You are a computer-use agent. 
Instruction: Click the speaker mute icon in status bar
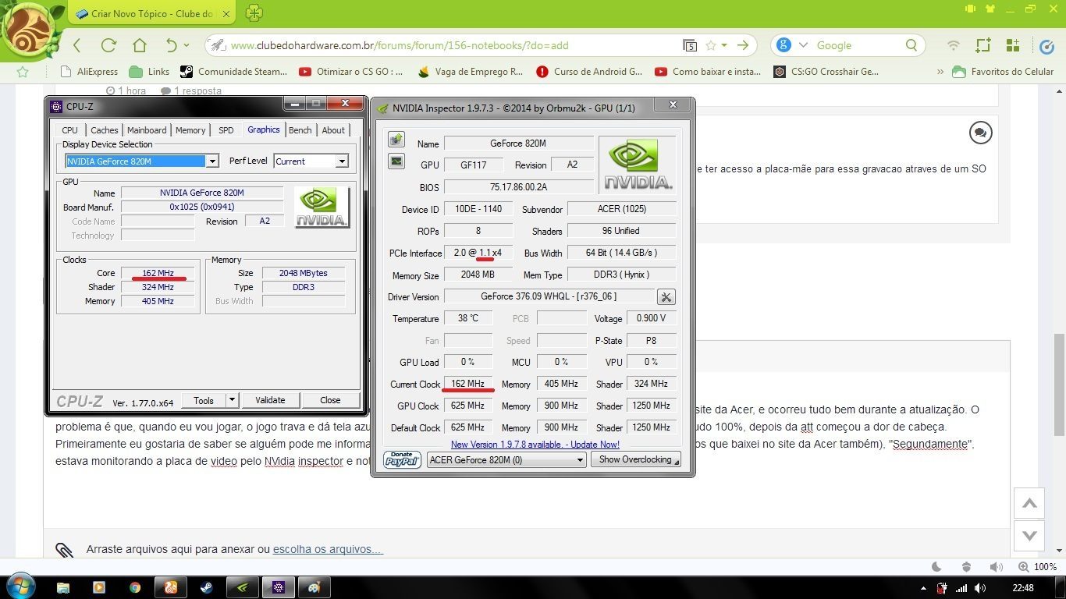tap(996, 567)
